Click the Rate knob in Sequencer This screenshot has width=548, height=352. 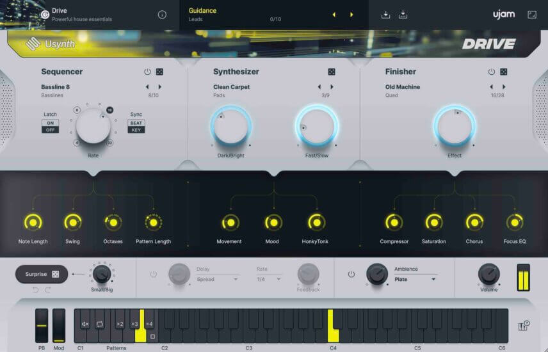point(93,126)
